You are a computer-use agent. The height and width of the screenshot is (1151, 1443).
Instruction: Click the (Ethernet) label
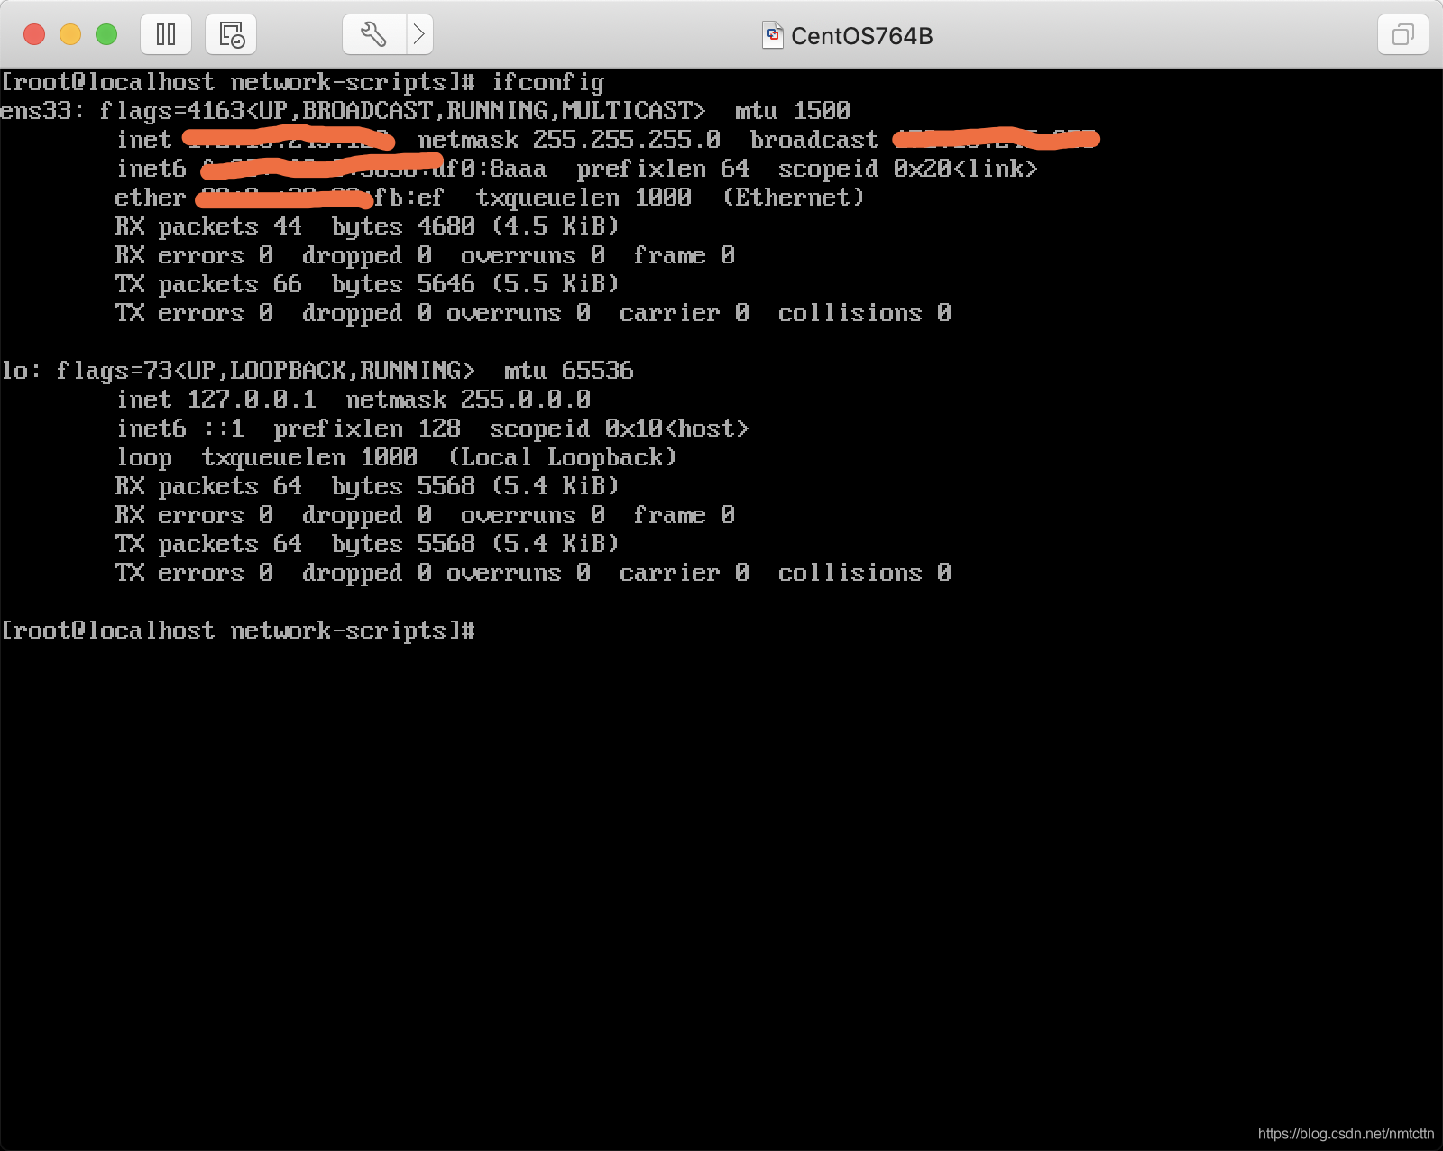pos(793,198)
